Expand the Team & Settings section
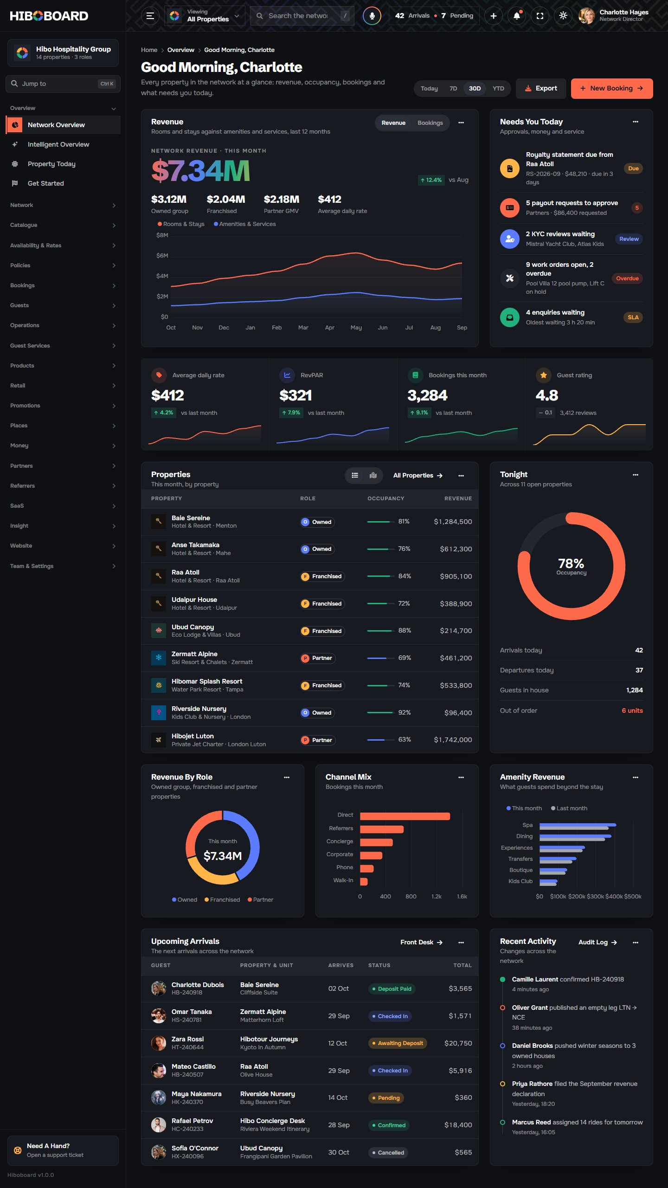668x1188 pixels. point(63,566)
